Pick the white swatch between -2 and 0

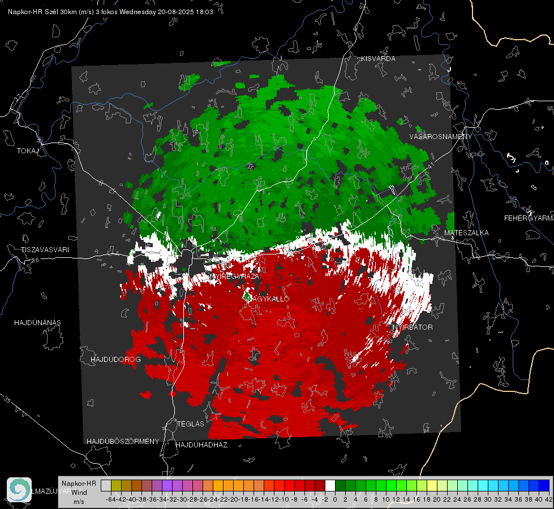(x=330, y=485)
